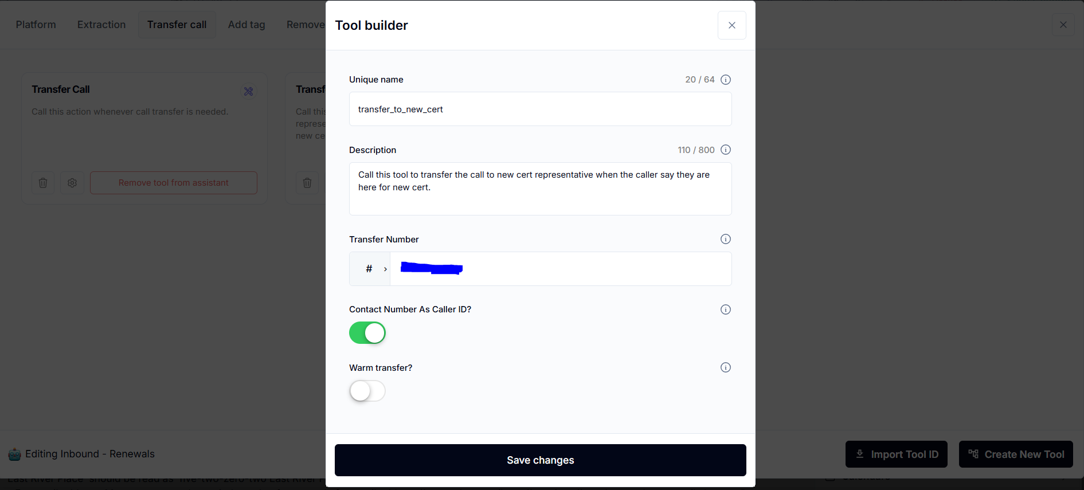Click the Save changes button

540,460
